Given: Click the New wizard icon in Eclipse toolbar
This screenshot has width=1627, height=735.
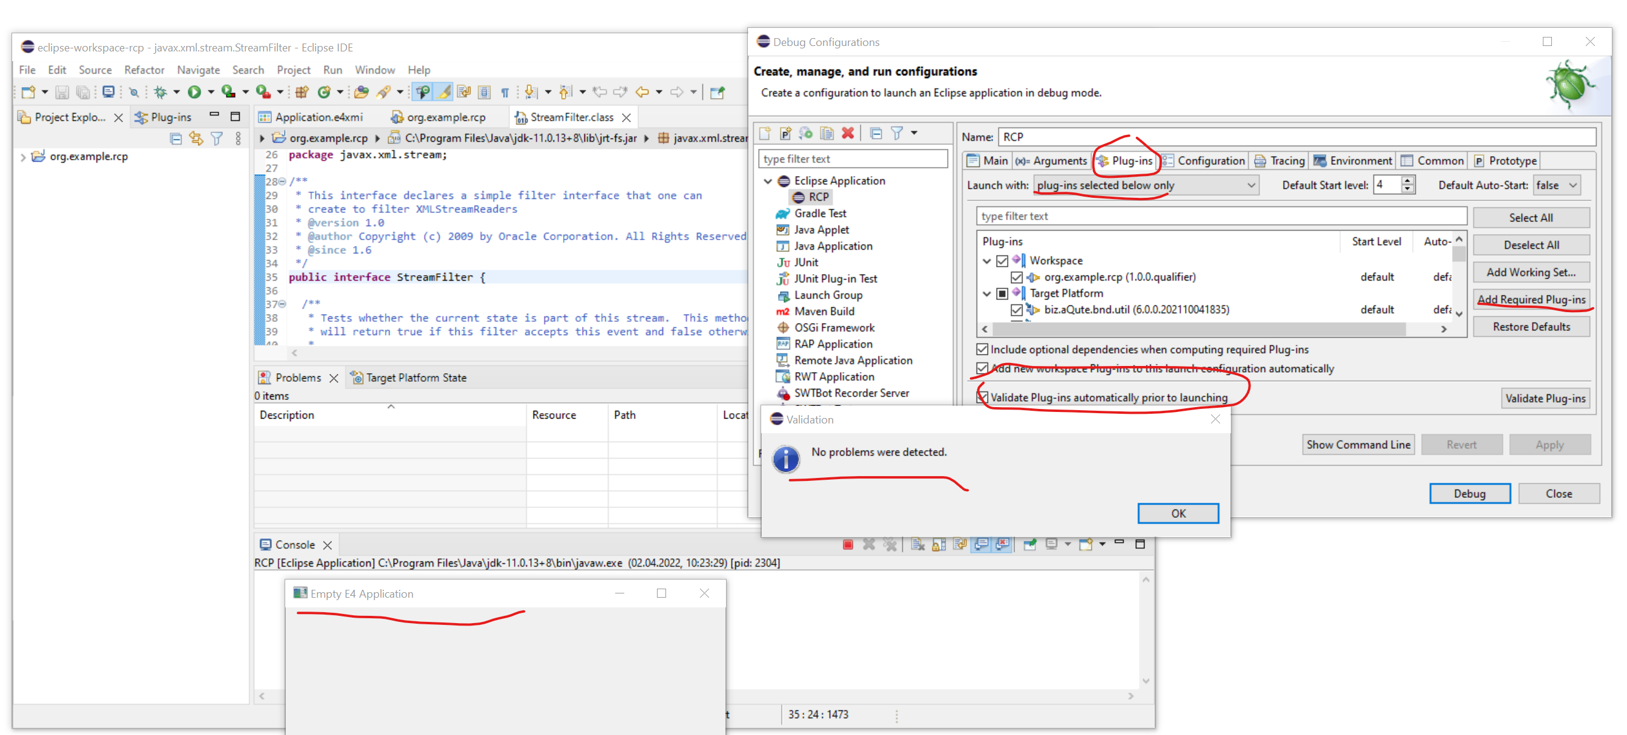Looking at the screenshot, I should (28, 92).
